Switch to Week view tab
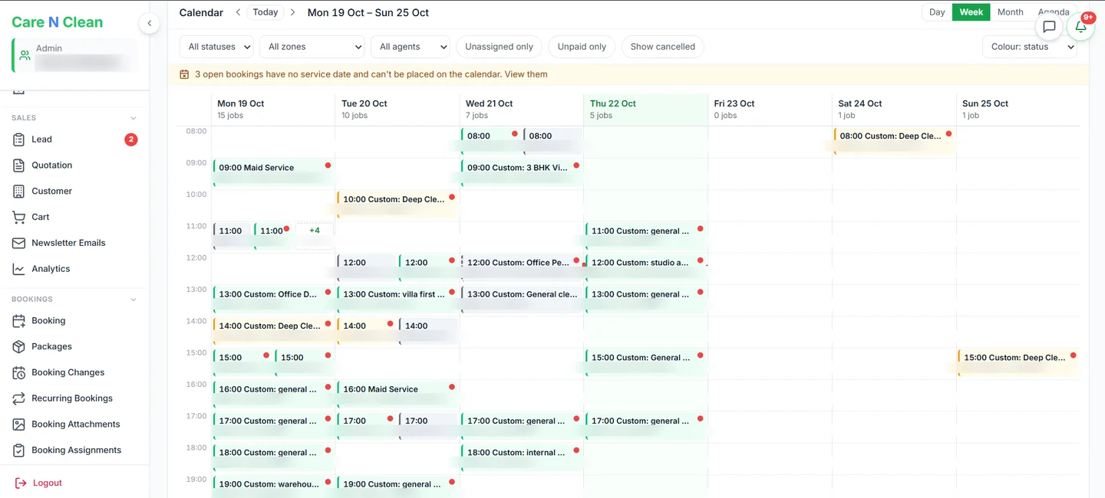This screenshot has height=498, width=1105. [971, 12]
